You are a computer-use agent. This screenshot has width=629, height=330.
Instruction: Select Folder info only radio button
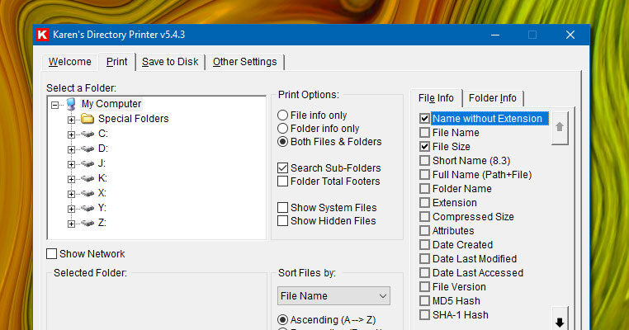(x=283, y=129)
